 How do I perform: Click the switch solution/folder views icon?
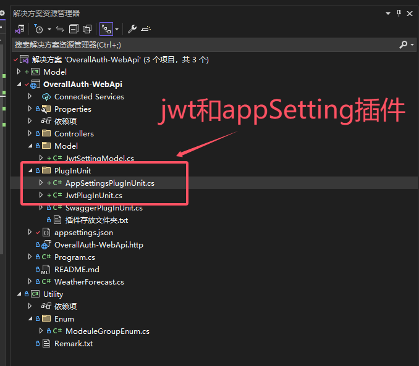click(20, 29)
